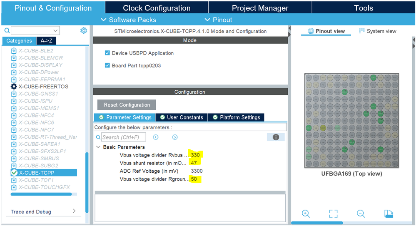The height and width of the screenshot is (226, 416).
Task: Toggle Board Part tcpp0203 checkbox
Action: coord(107,65)
